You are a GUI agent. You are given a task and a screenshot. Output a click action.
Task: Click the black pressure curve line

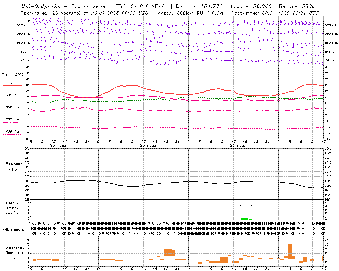tap(177, 182)
